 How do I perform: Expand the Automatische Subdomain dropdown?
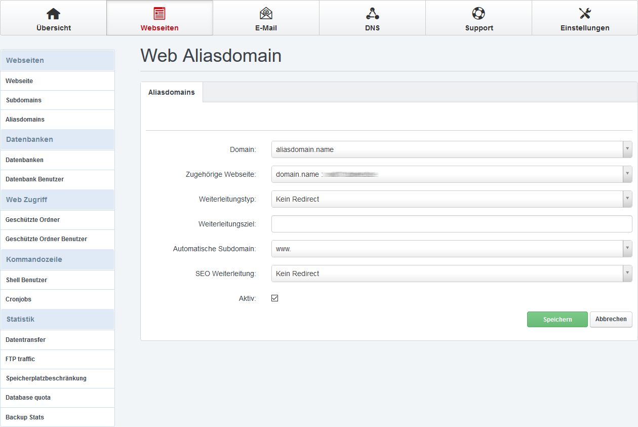coord(451,249)
